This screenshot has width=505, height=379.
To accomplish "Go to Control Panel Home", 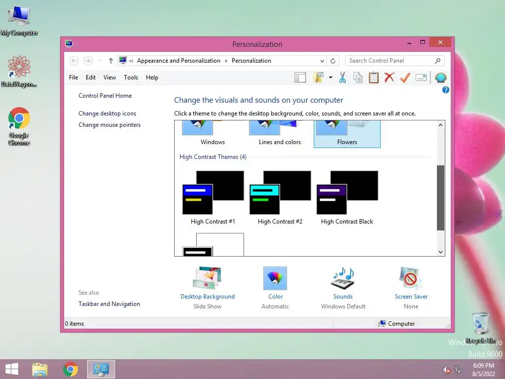I will pyautogui.click(x=105, y=96).
